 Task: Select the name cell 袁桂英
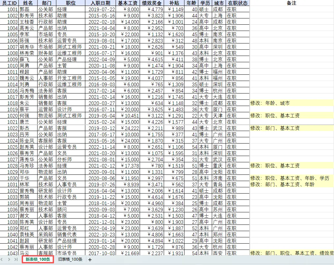click(x=28, y=234)
